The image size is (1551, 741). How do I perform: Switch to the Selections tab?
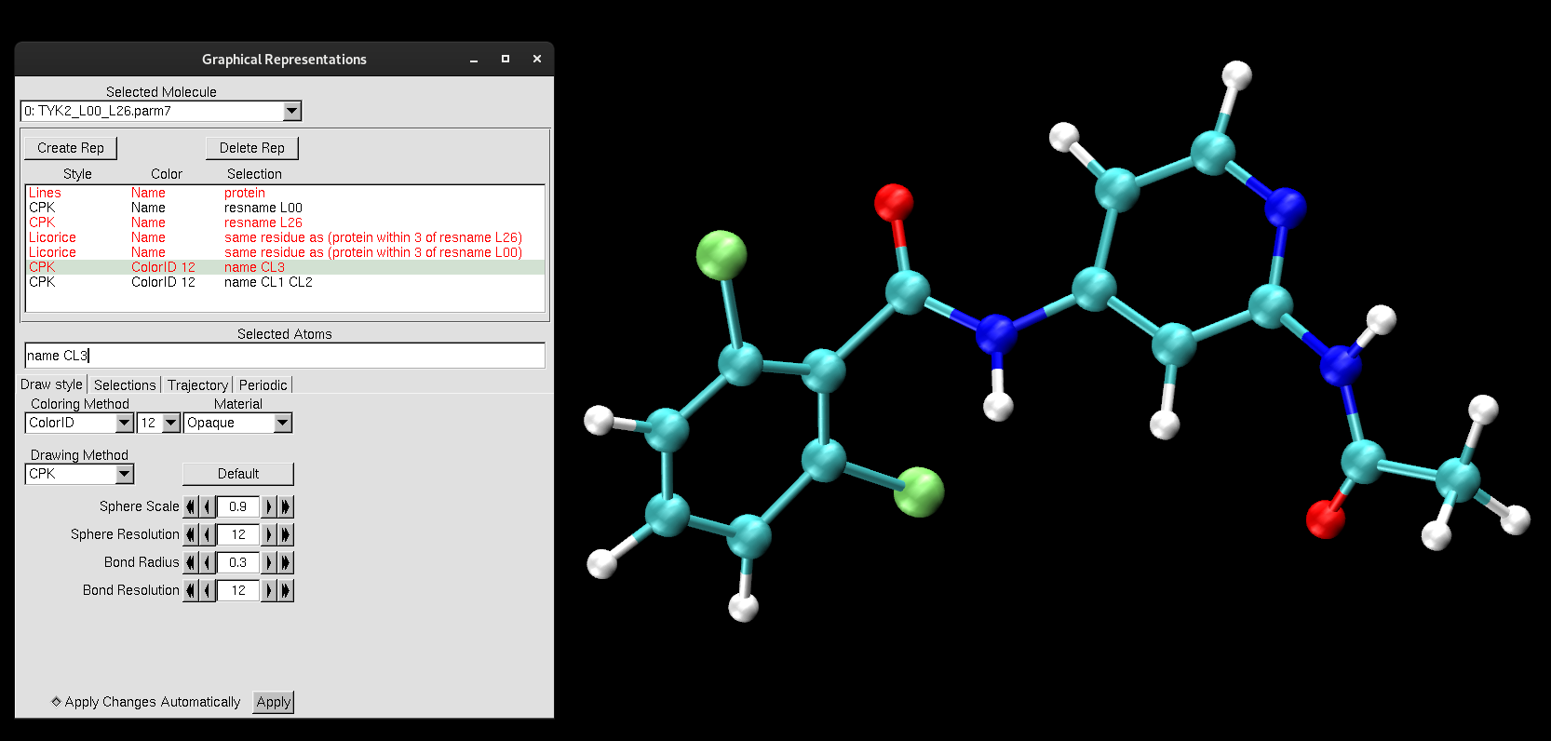point(125,384)
